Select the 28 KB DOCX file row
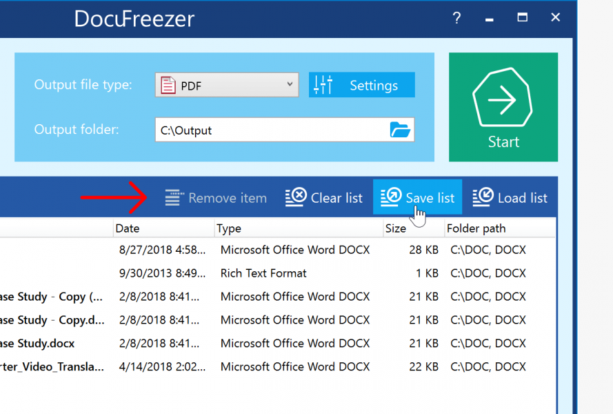613x414 pixels. click(295, 250)
